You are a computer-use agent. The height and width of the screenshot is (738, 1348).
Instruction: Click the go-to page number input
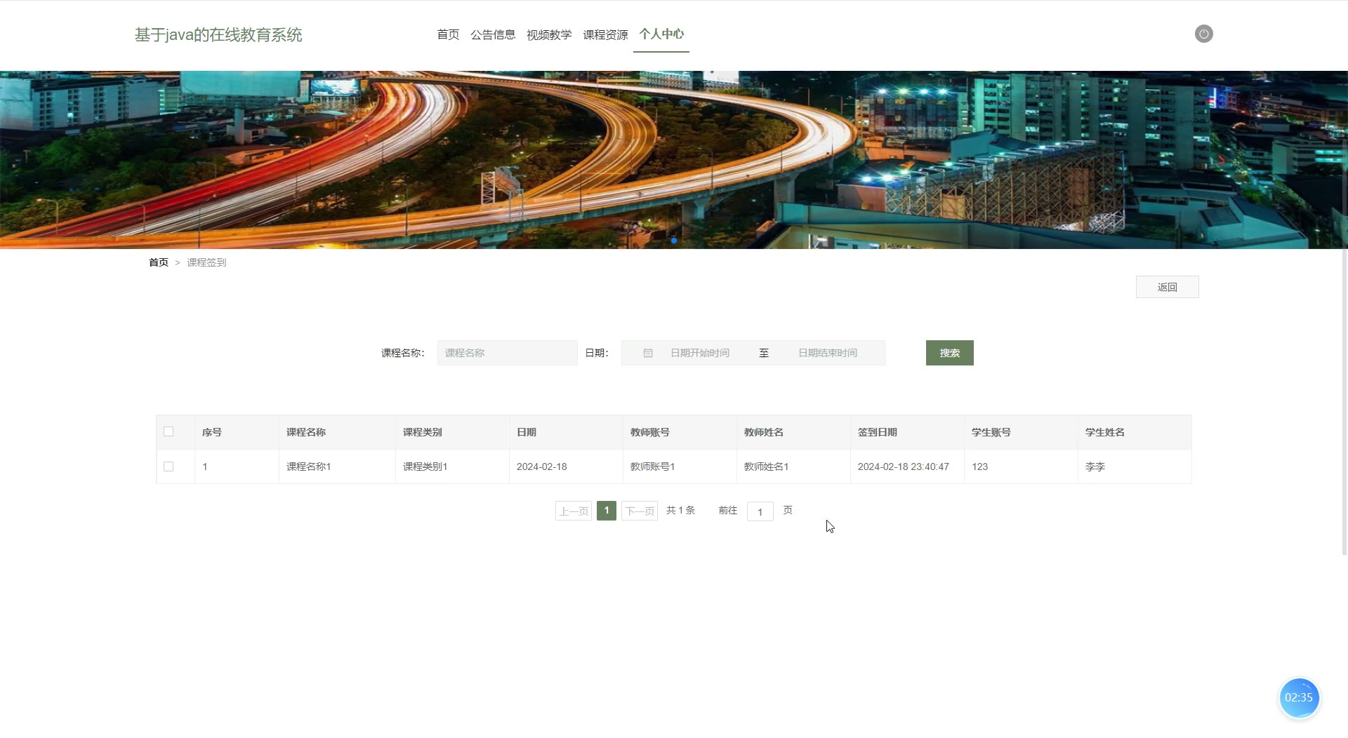pos(760,511)
